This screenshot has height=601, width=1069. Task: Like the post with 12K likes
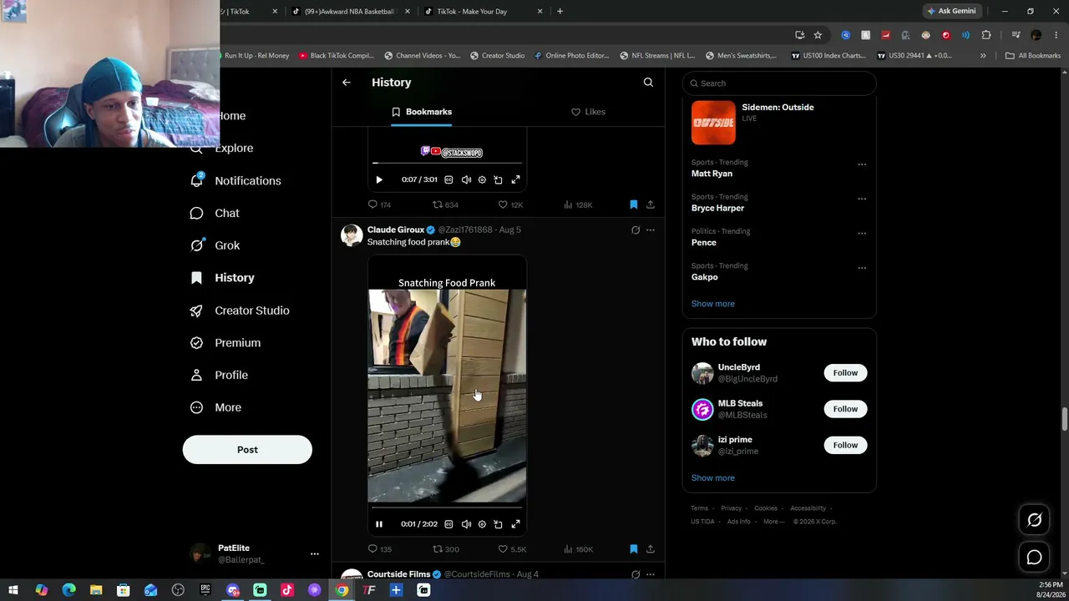[510, 205]
